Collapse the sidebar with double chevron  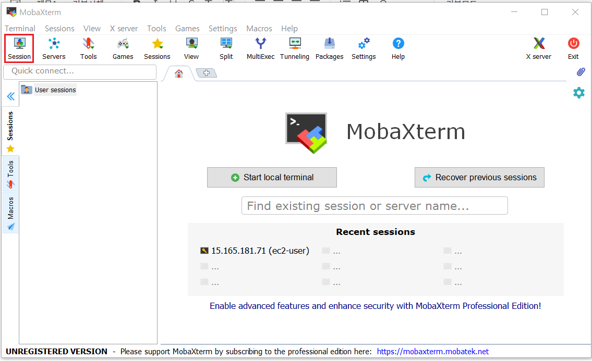click(11, 96)
